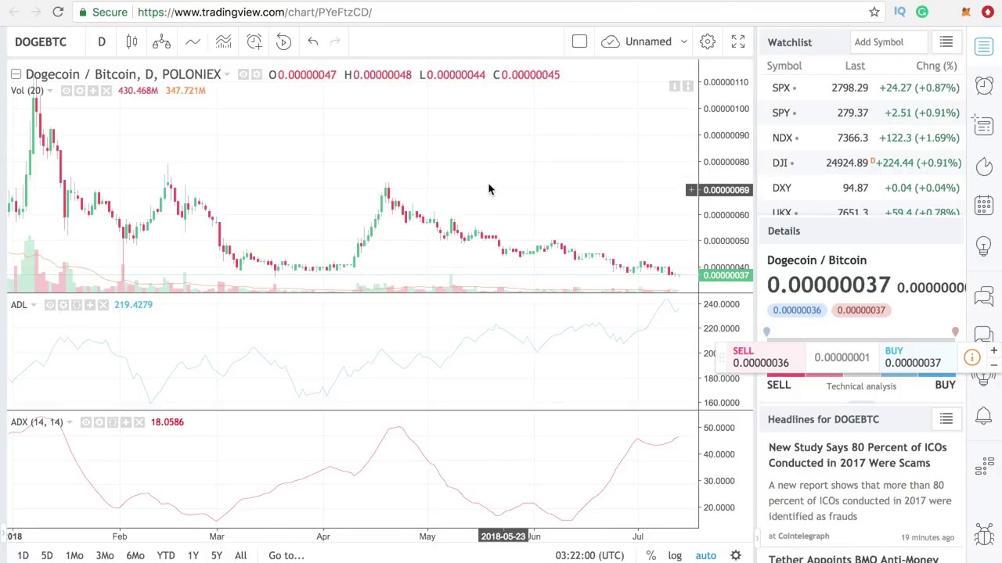Expand Dogecoin / Bitcoin legend dropdown arrow
This screenshot has height=563, width=1002.
tap(227, 74)
